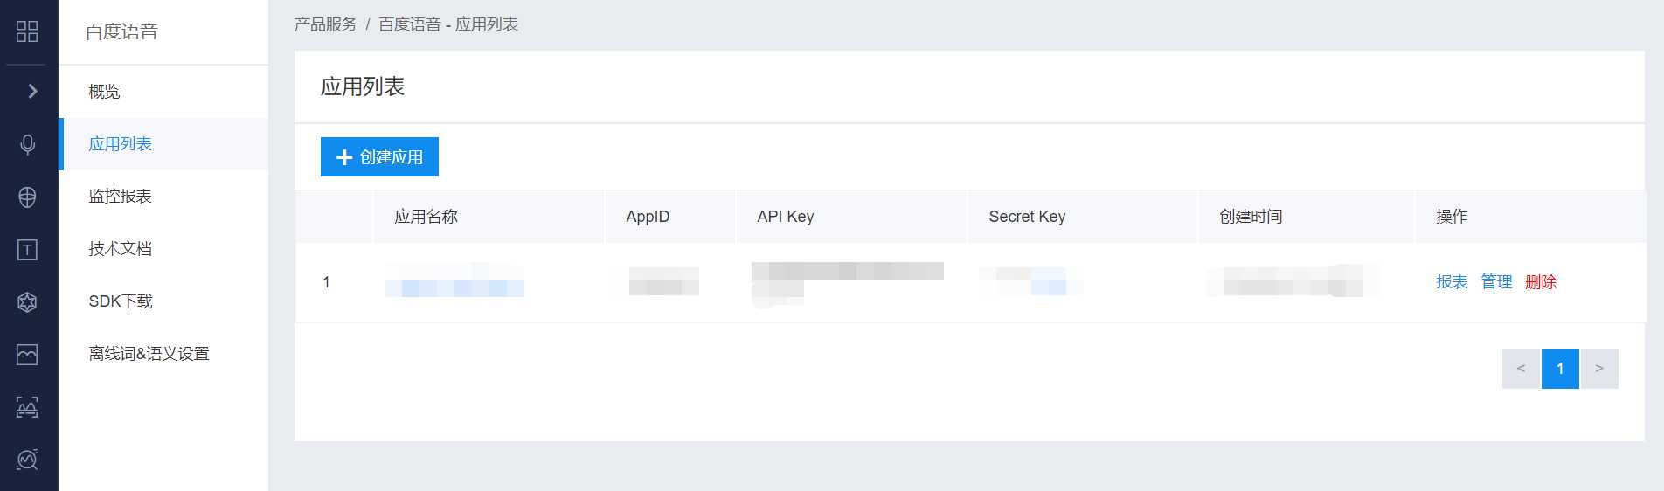Open the product grid menu icon
This screenshot has width=1664, height=491.
click(27, 31)
